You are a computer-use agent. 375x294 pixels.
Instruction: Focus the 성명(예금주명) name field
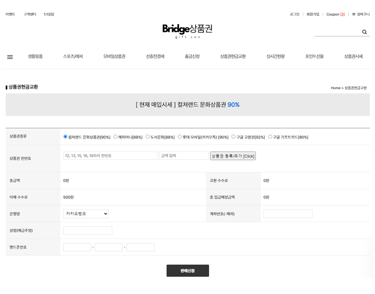88,230
